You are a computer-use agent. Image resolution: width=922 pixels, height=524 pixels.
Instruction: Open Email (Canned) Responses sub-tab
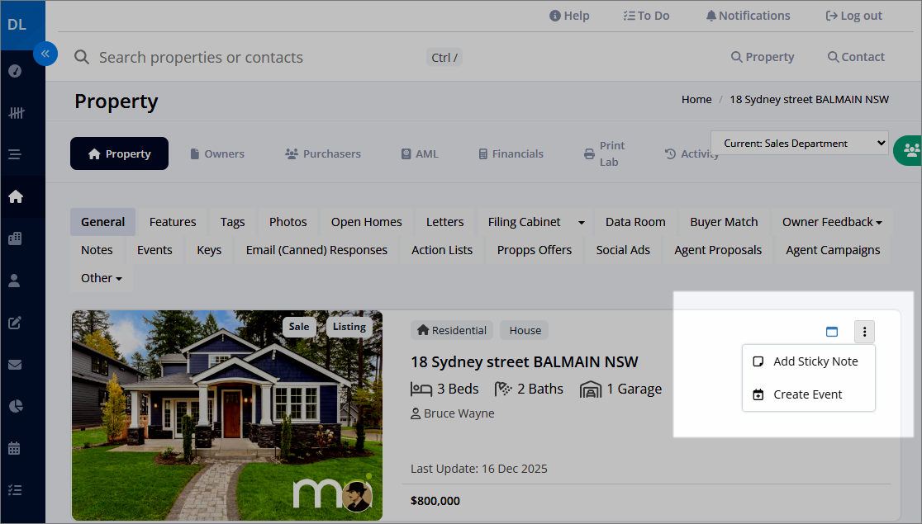tap(316, 250)
